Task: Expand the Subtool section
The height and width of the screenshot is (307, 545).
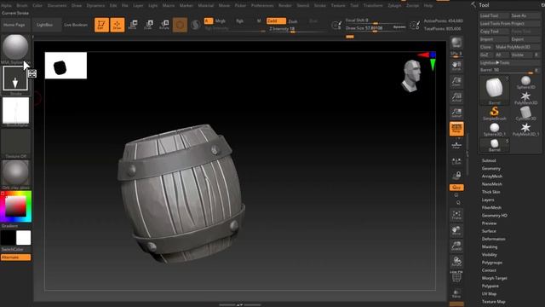Action: pos(489,160)
